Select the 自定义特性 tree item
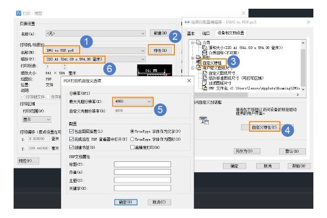Viewport: 327px width, 218px height. click(x=212, y=63)
